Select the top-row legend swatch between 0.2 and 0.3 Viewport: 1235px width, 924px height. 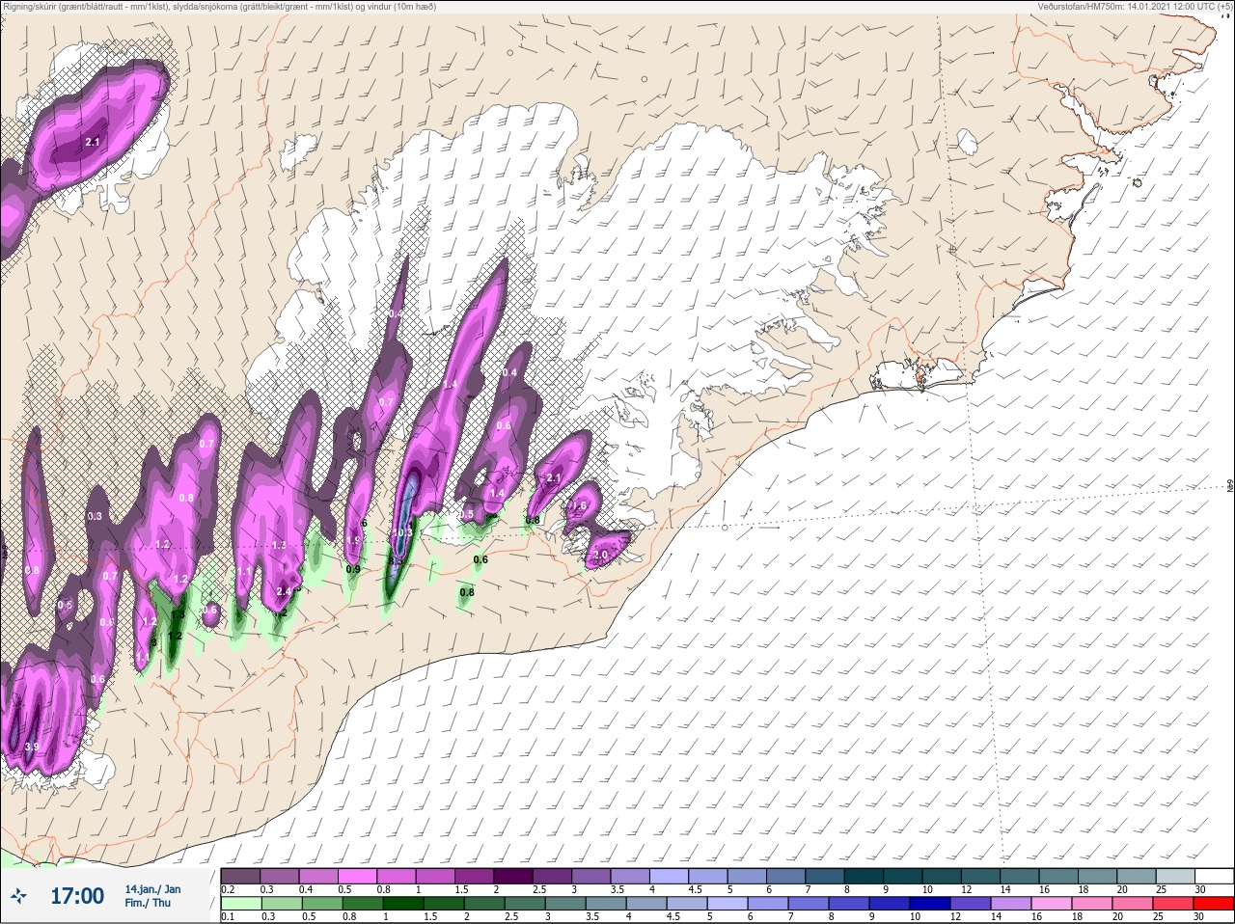(x=240, y=876)
